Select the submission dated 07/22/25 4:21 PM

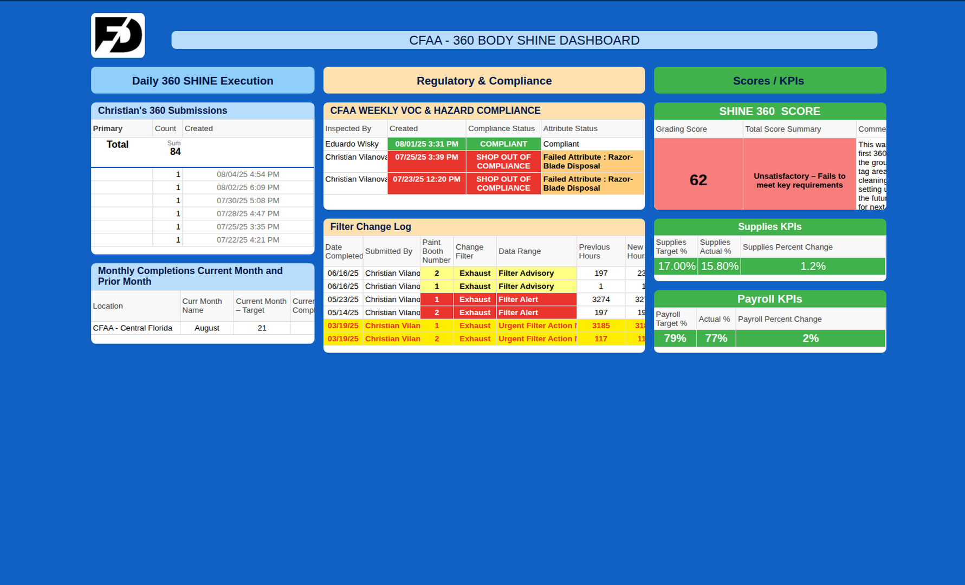coord(248,239)
